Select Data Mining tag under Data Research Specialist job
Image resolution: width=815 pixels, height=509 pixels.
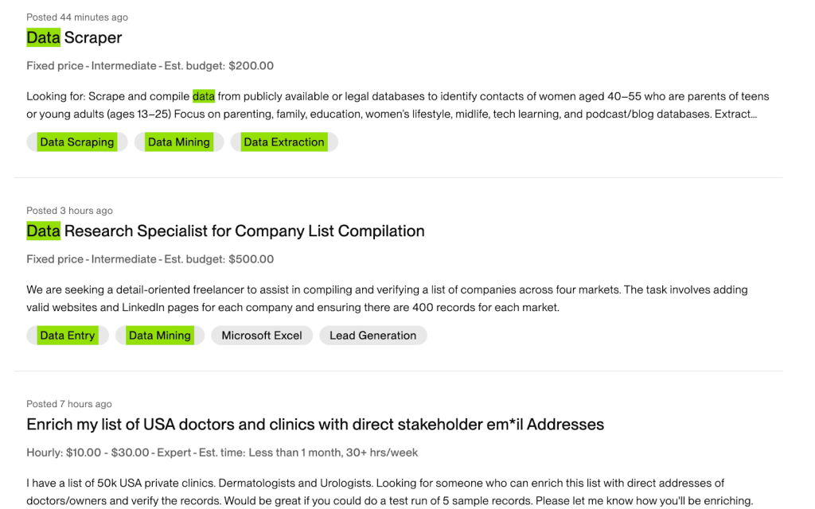coord(160,336)
